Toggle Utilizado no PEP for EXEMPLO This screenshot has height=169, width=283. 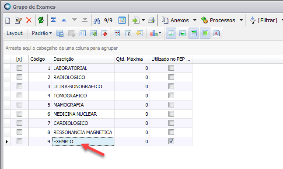click(171, 141)
